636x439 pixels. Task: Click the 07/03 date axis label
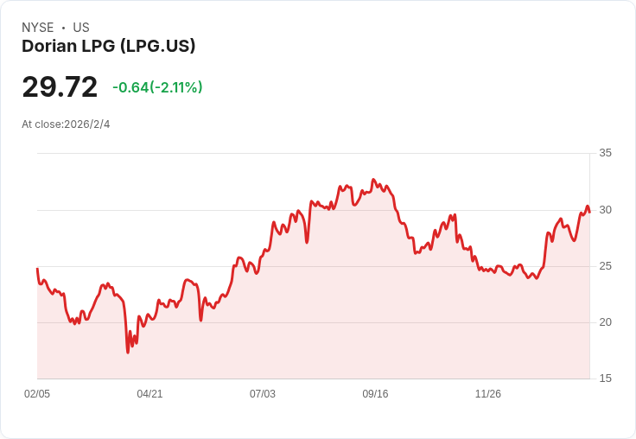point(263,394)
